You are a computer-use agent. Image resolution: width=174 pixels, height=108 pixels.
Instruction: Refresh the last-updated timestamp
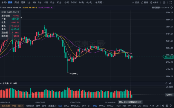(x=172, y=8)
